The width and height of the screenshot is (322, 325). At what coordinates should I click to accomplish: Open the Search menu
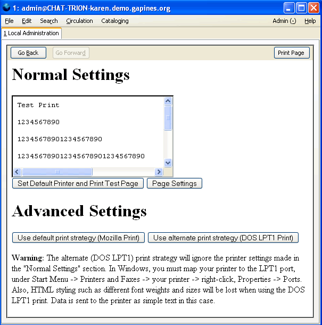(x=49, y=21)
